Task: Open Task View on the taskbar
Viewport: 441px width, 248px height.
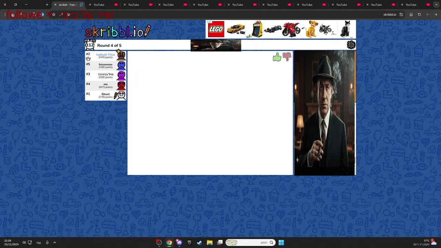Action: [220, 242]
